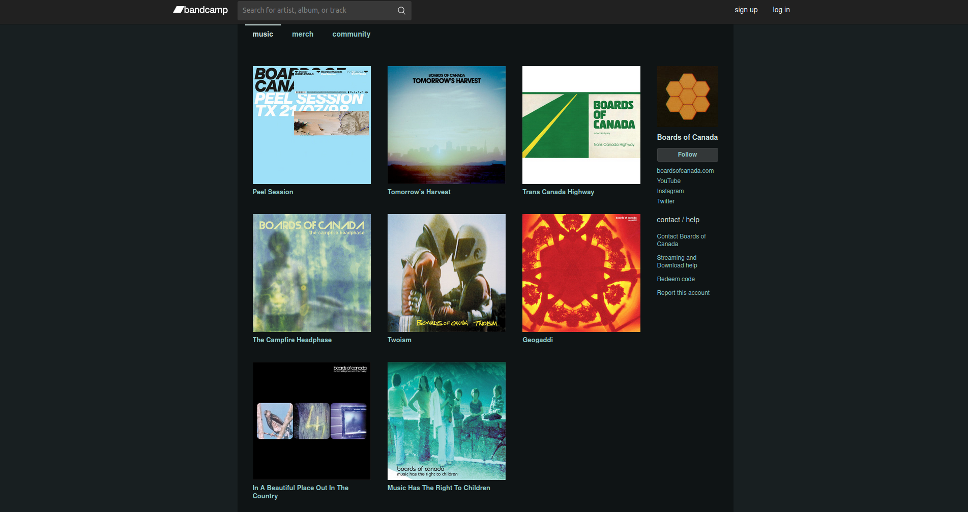Image resolution: width=968 pixels, height=512 pixels.
Task: Open the Twoism album cover
Action: pos(447,273)
